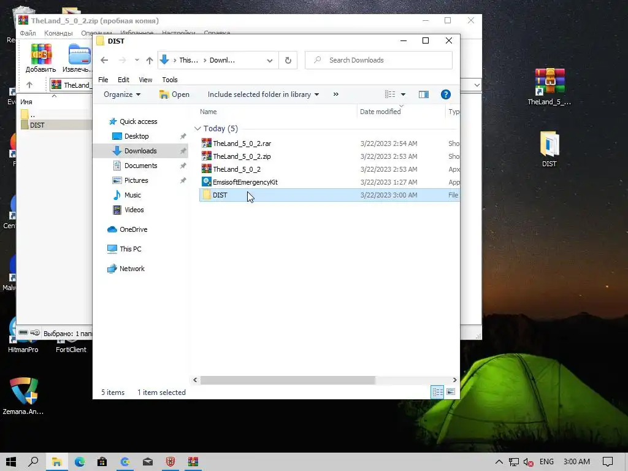Open the Organize dropdown

point(122,94)
